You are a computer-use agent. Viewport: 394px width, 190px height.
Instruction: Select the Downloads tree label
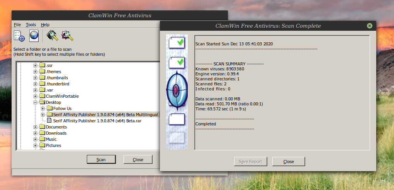coord(56,133)
